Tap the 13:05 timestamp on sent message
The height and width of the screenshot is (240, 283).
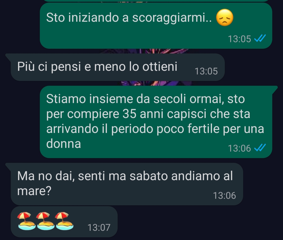click(240, 39)
